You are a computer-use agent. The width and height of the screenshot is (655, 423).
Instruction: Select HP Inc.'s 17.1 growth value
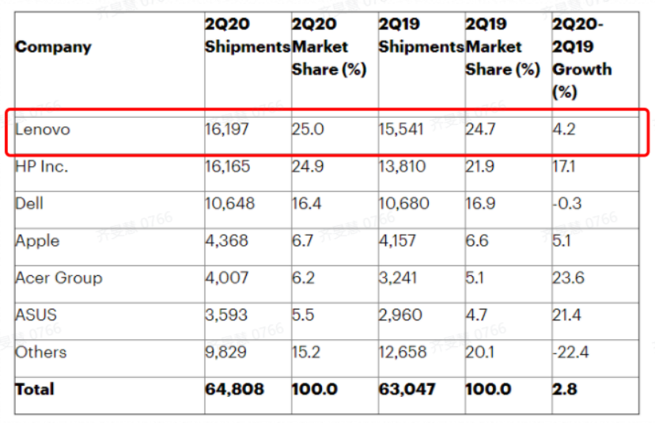tap(564, 167)
